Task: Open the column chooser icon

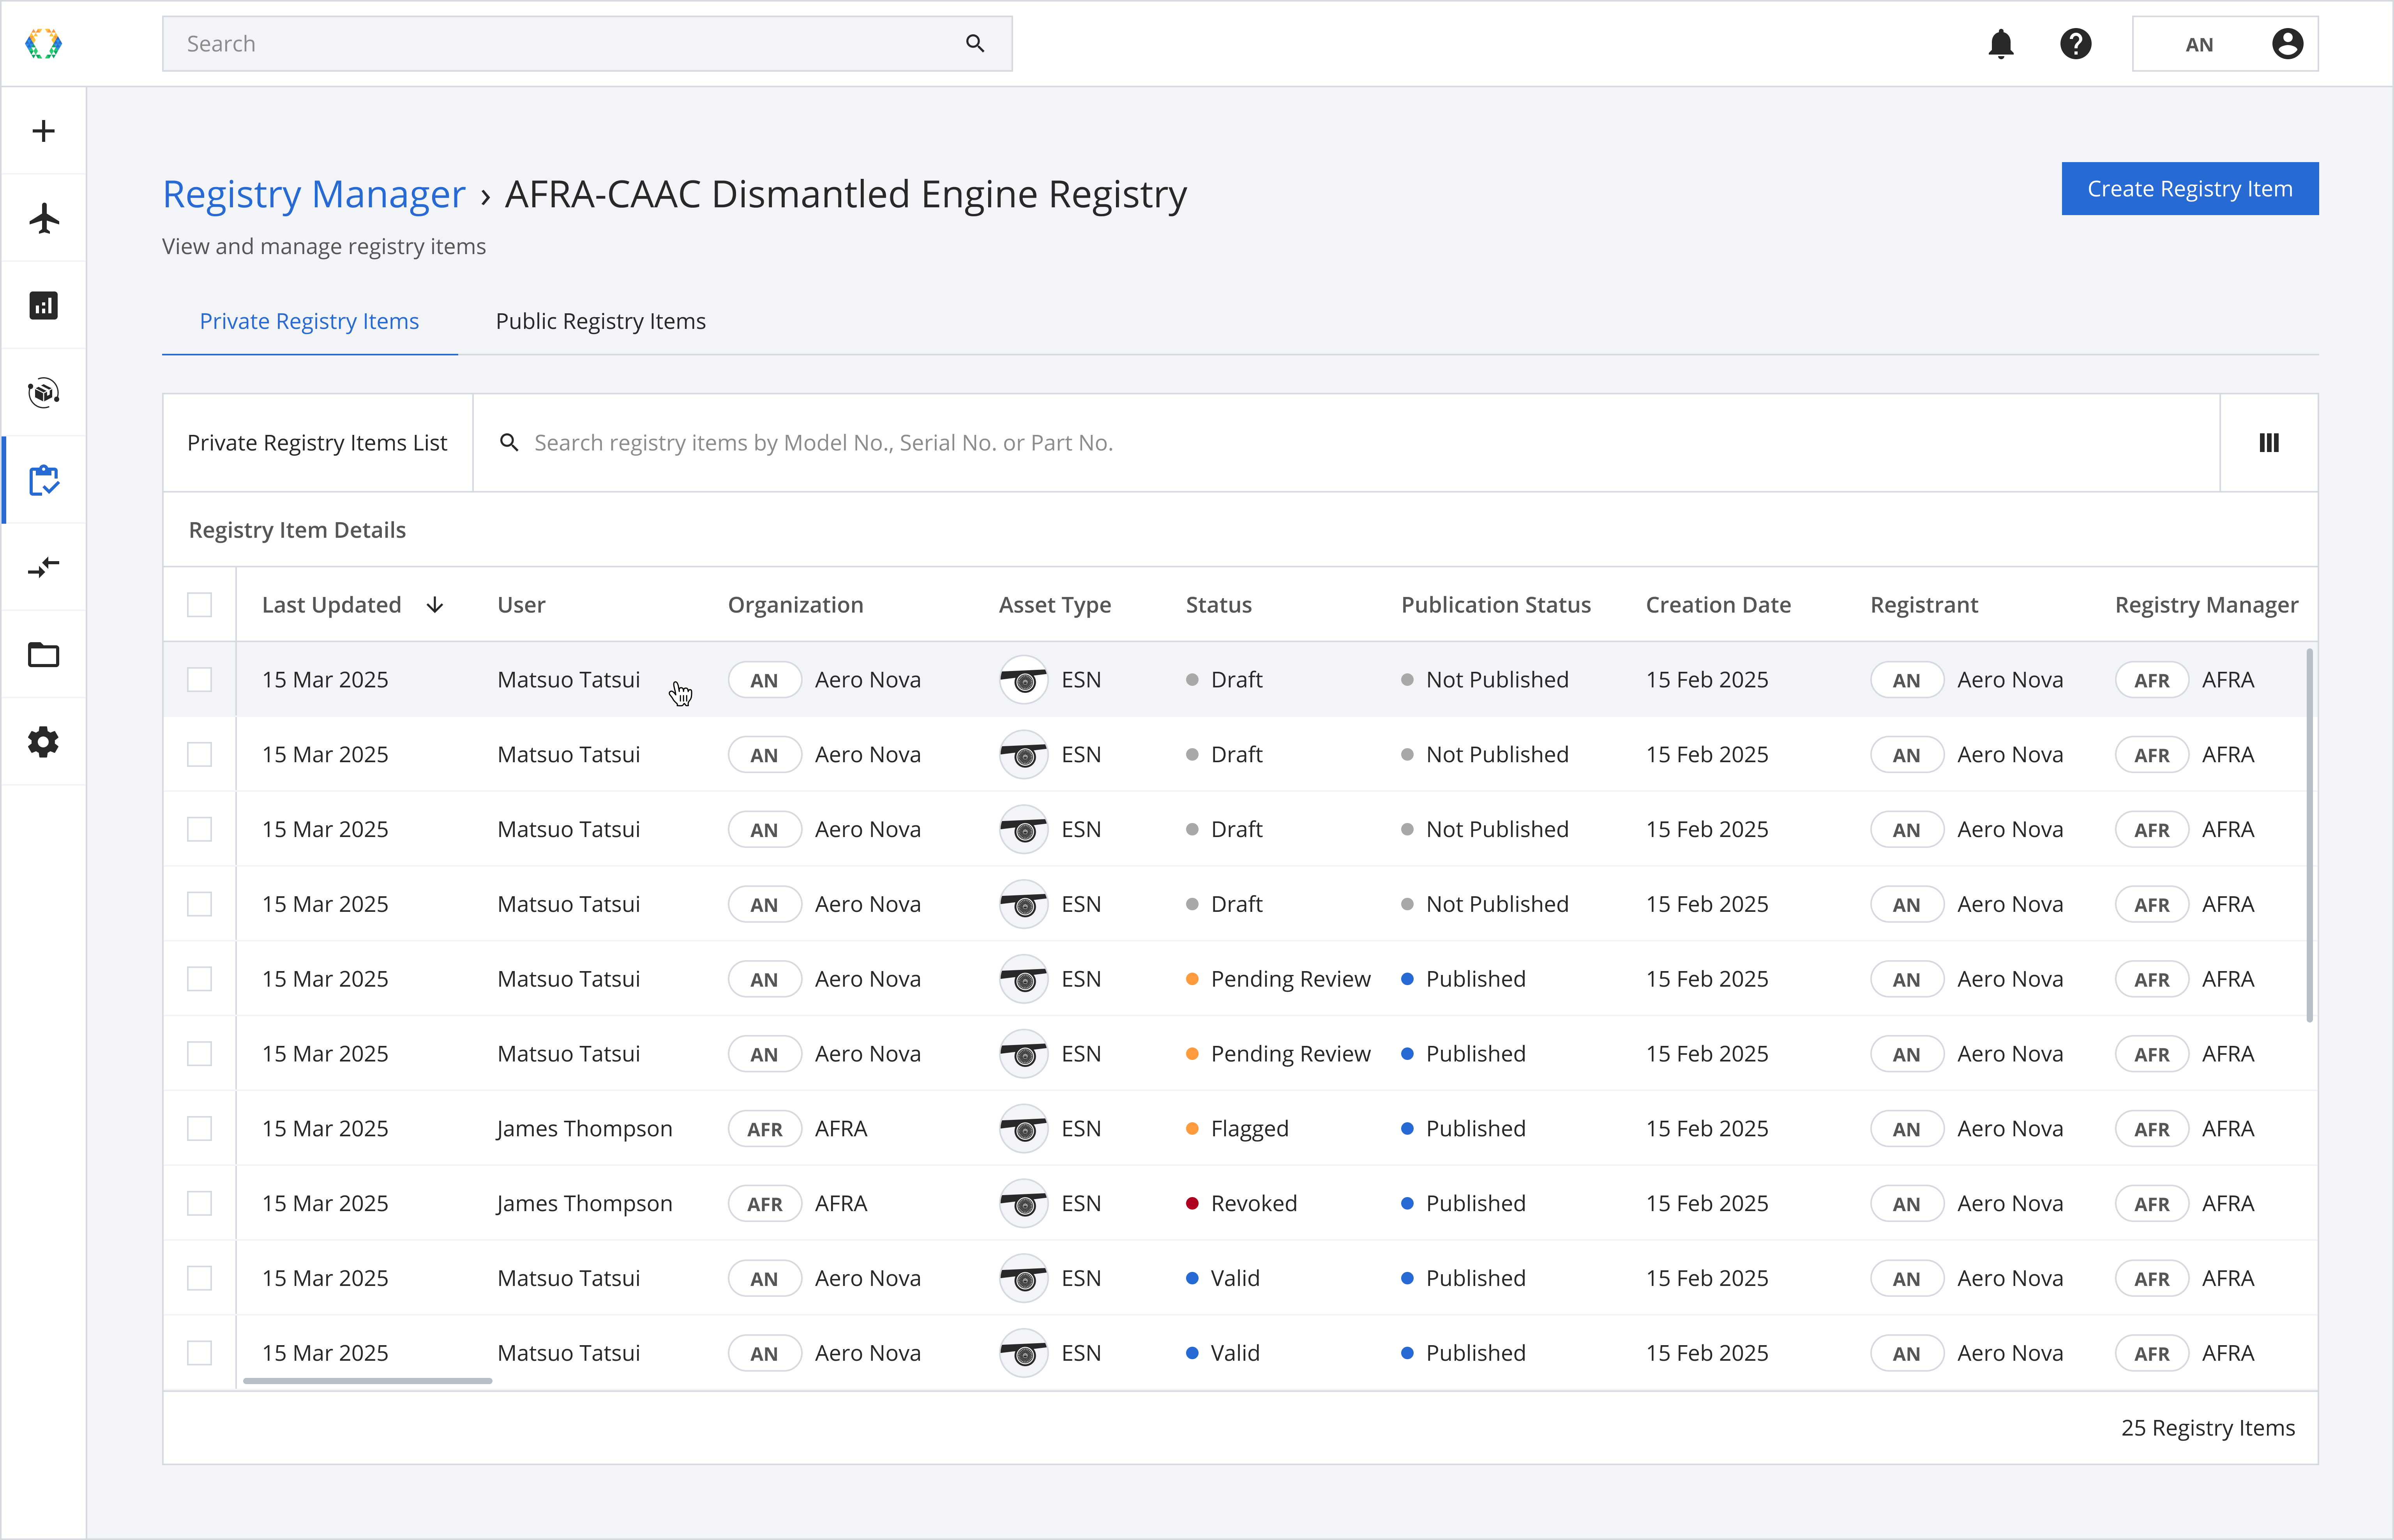Action: tap(2268, 443)
